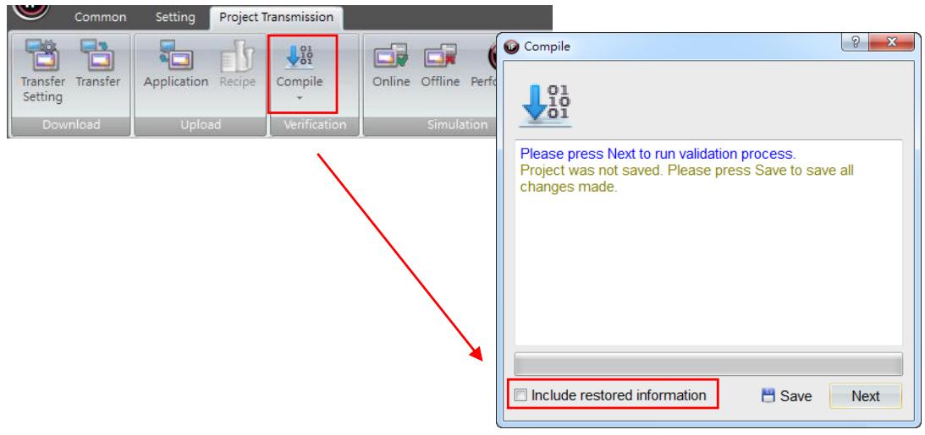
Task: Click the Save button
Action: (x=786, y=396)
